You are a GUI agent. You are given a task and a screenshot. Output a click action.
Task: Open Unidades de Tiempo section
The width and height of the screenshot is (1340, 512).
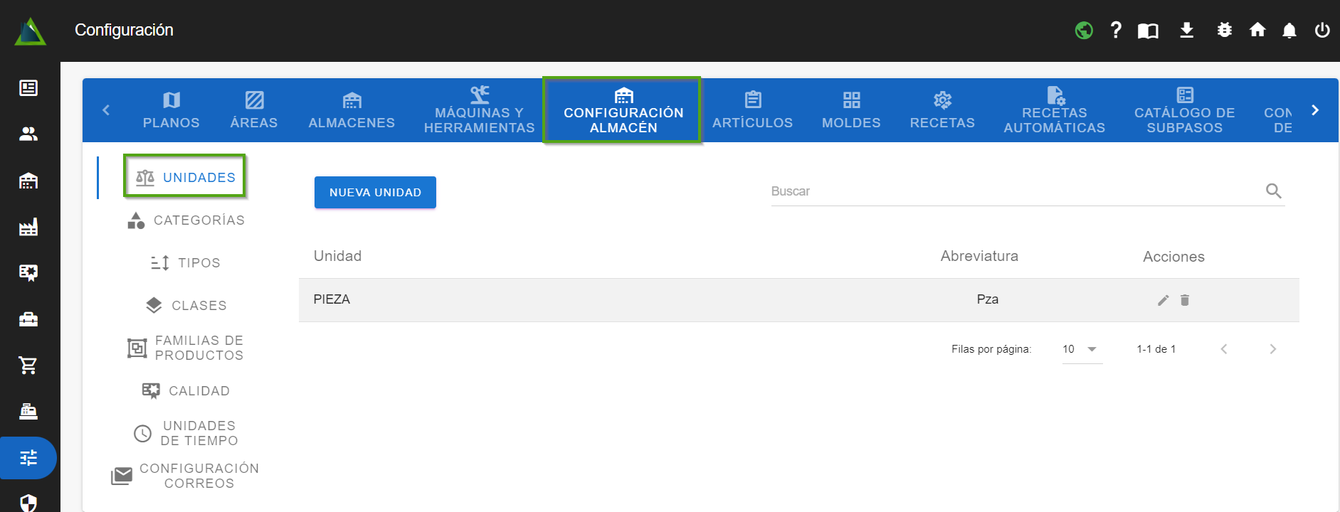pyautogui.click(x=186, y=433)
